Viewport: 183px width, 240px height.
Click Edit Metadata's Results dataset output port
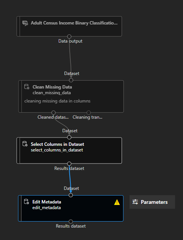click(x=71, y=221)
